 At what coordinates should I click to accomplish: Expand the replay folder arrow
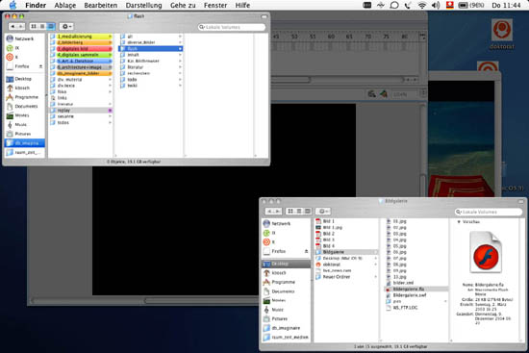(110, 111)
